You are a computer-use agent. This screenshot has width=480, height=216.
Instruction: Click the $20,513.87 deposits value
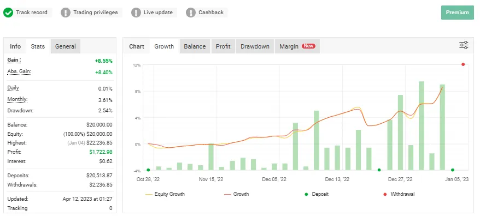99,176
